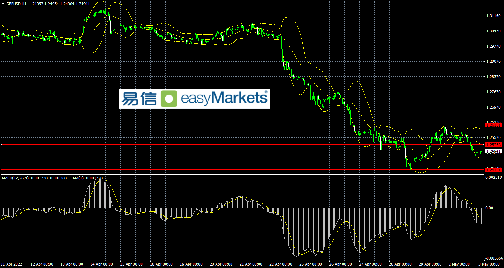The height and width of the screenshot is (268, 504).
Task: Open the chart menu triangle beside GBPUSD,H1
Action: tap(3, 4)
